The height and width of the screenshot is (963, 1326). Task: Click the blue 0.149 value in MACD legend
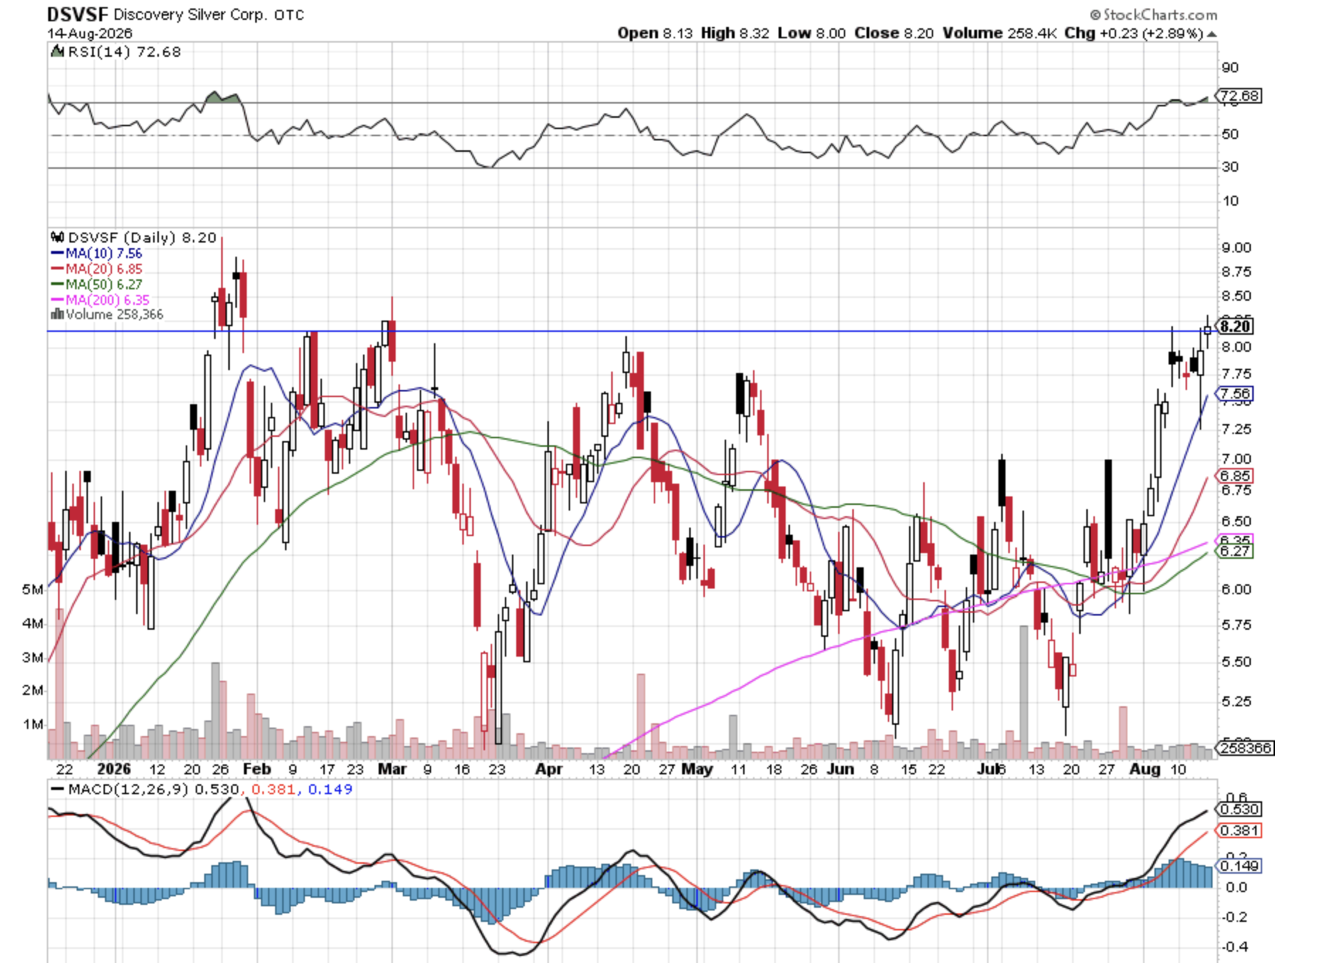click(x=330, y=789)
